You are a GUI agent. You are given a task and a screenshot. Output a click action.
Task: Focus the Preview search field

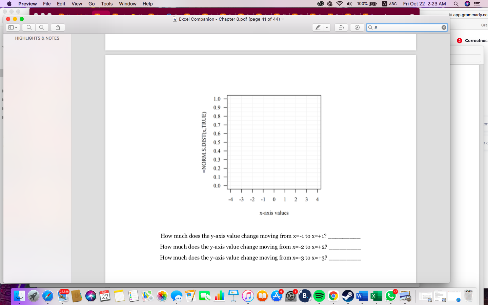[407, 27]
